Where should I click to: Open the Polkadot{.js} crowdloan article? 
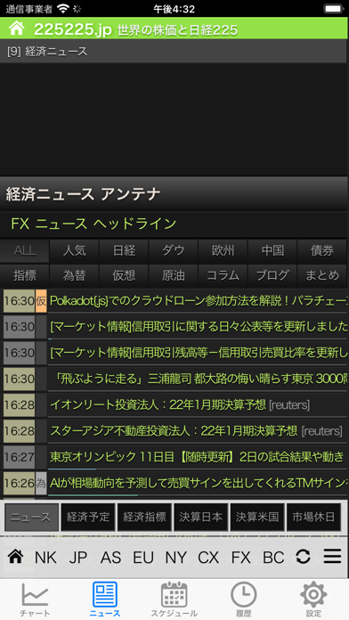tap(198, 301)
